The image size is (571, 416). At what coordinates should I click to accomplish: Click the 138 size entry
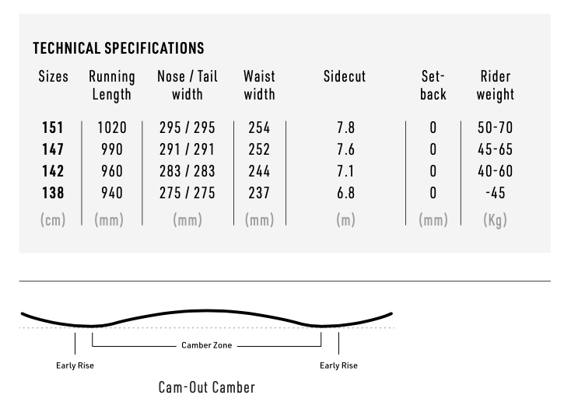[x=53, y=193]
